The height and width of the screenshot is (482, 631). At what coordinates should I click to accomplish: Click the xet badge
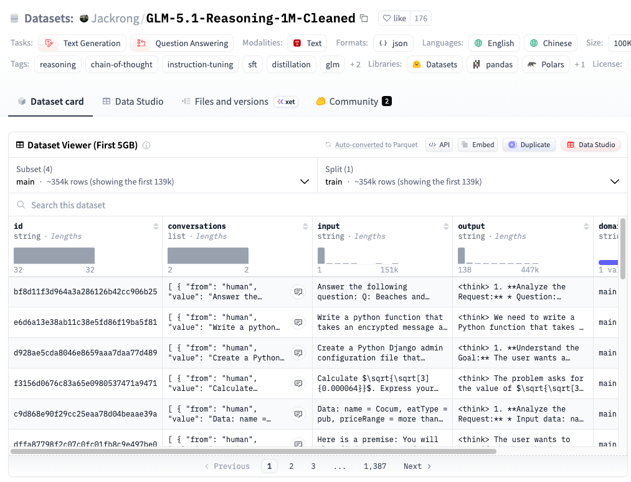pos(286,102)
